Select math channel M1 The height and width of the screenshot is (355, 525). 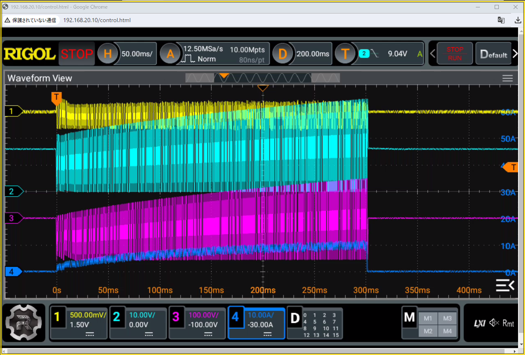[428, 319]
